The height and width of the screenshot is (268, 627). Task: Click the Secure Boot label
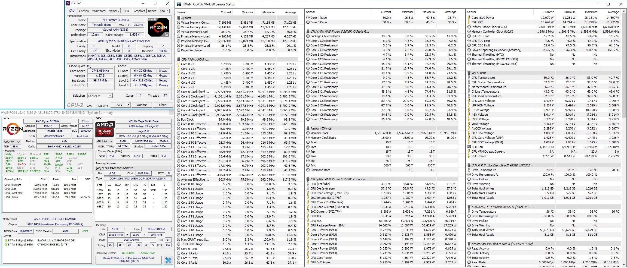148,253
